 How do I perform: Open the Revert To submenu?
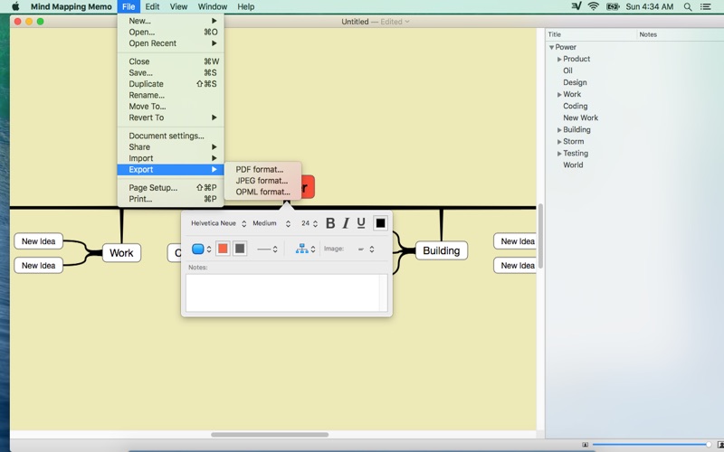click(170, 118)
